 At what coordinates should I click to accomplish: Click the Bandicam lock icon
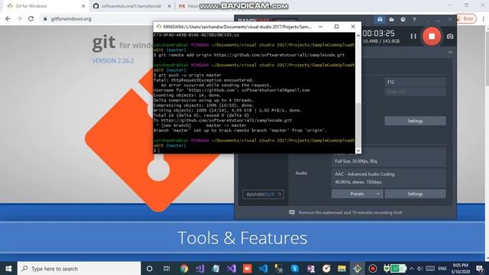pos(380,19)
